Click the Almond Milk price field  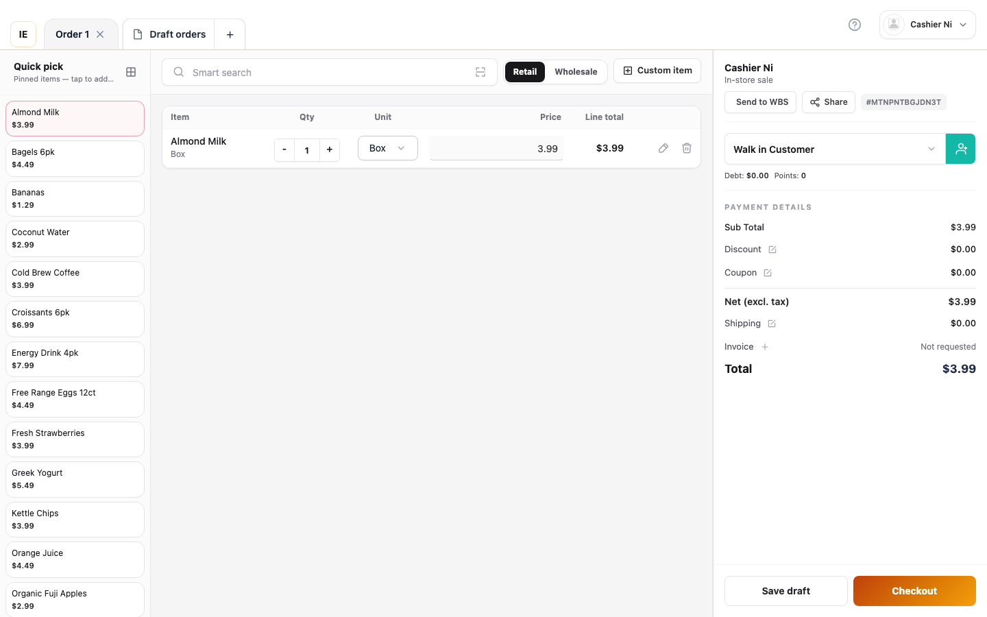[x=496, y=148]
